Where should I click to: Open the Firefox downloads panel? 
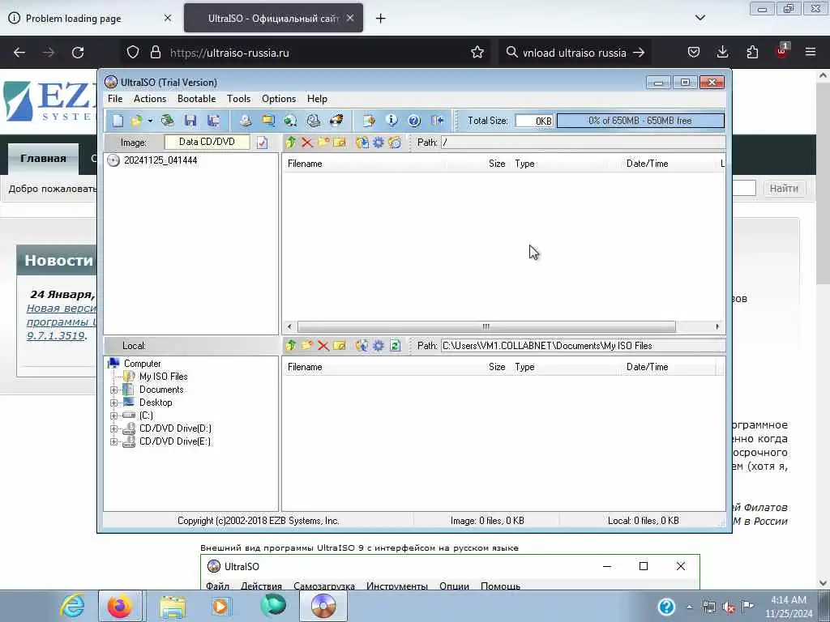point(722,52)
